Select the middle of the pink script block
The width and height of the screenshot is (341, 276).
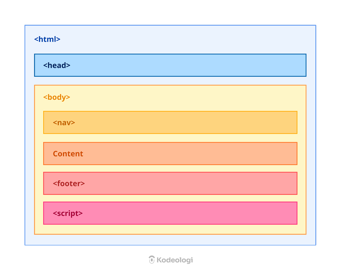170,213
